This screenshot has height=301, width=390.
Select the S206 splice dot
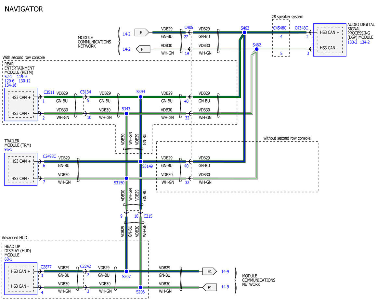click(140, 287)
